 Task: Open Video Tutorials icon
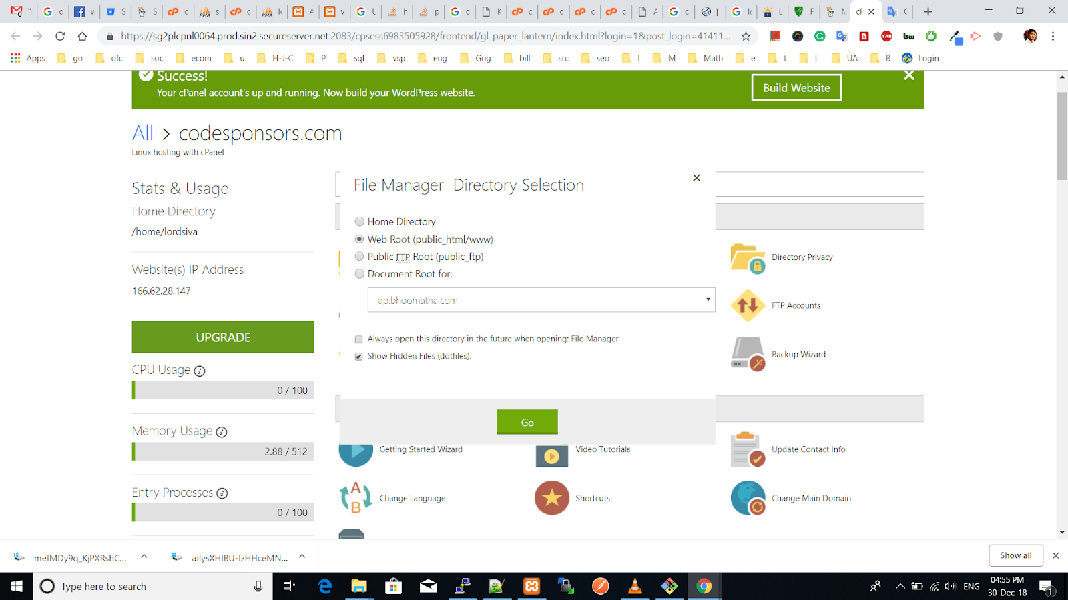pyautogui.click(x=552, y=456)
